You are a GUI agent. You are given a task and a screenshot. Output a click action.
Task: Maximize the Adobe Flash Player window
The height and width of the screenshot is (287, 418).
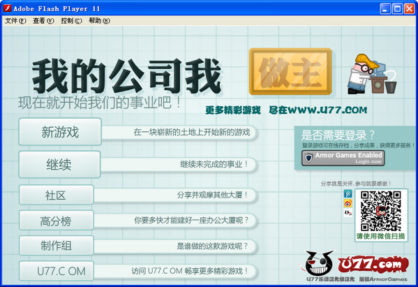coord(397,8)
